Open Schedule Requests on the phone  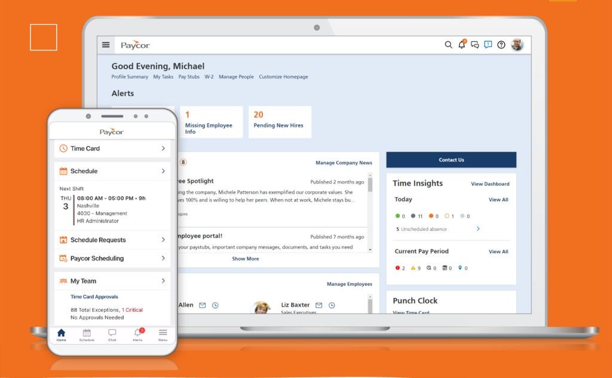(112, 240)
